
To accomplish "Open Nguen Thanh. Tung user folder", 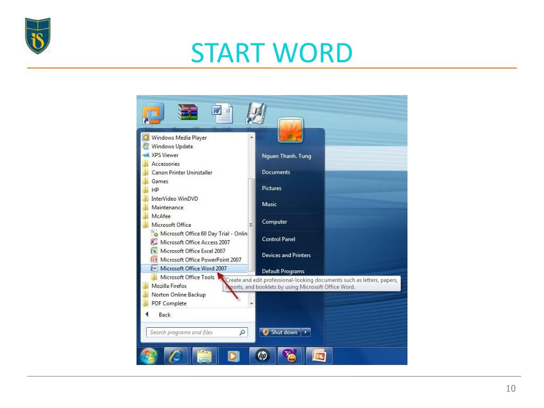I will coord(286,156).
